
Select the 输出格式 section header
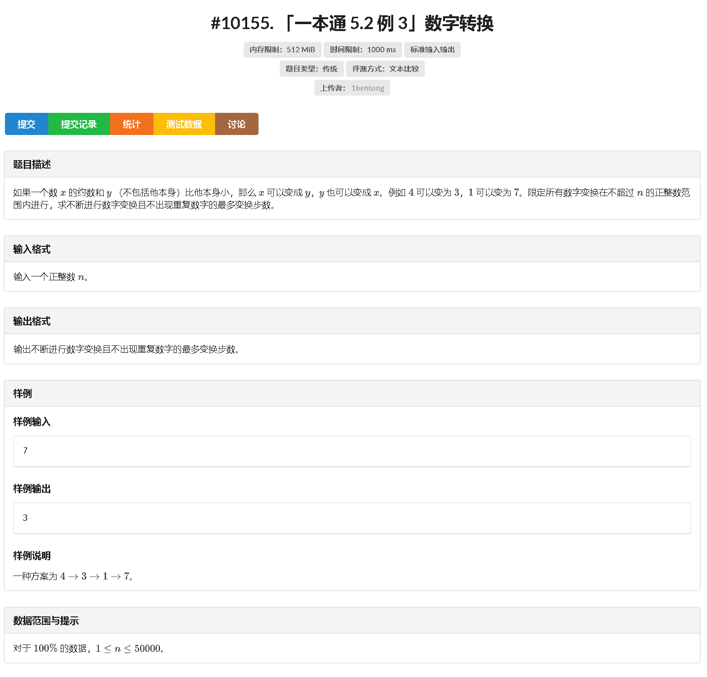pyautogui.click(x=31, y=321)
